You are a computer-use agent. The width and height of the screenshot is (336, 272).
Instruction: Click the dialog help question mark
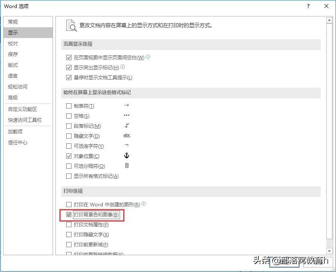pyautogui.click(x=308, y=6)
